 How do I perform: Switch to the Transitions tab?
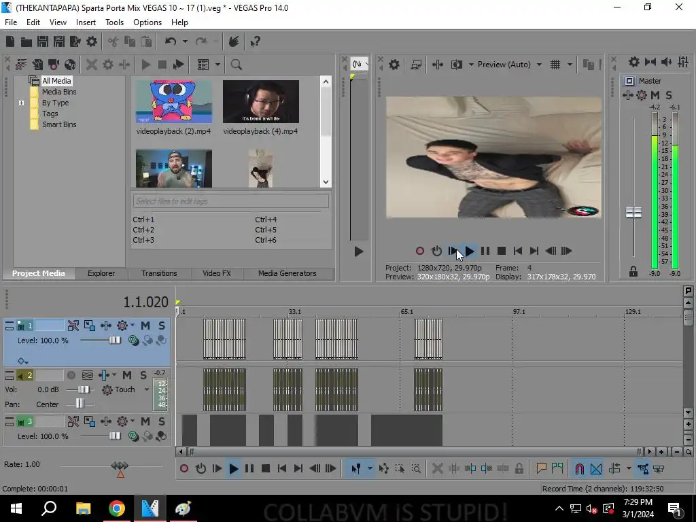[x=159, y=273]
